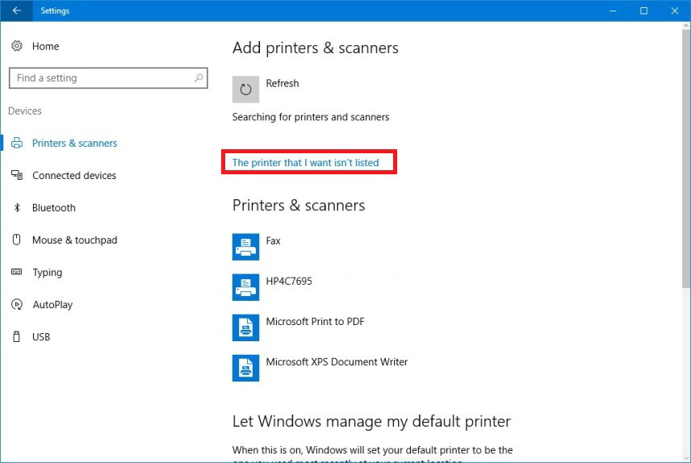This screenshot has width=691, height=463.
Task: Click the Home gear icon
Action: click(17, 46)
